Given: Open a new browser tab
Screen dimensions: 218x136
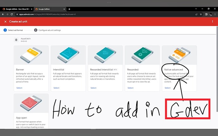Looking at the screenshot, I should point(69,9).
